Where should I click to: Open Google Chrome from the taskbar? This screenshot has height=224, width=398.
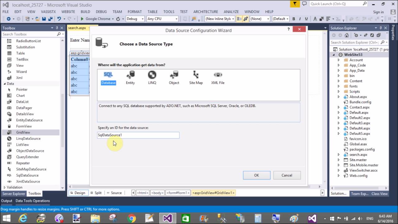[132, 218]
